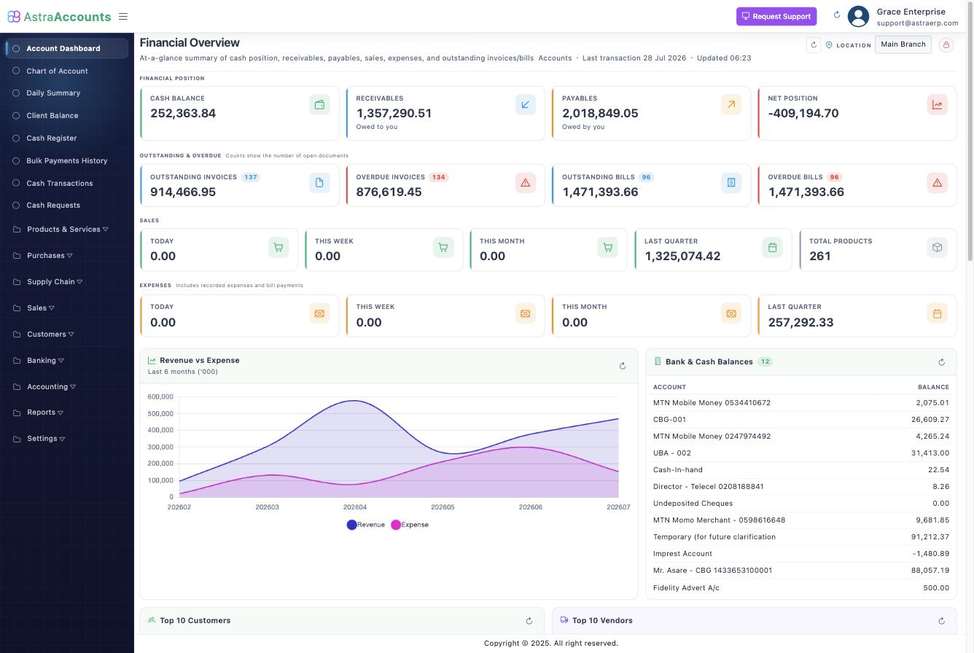Expand the Products & Services menu
The height and width of the screenshot is (653, 974).
pyautogui.click(x=66, y=229)
